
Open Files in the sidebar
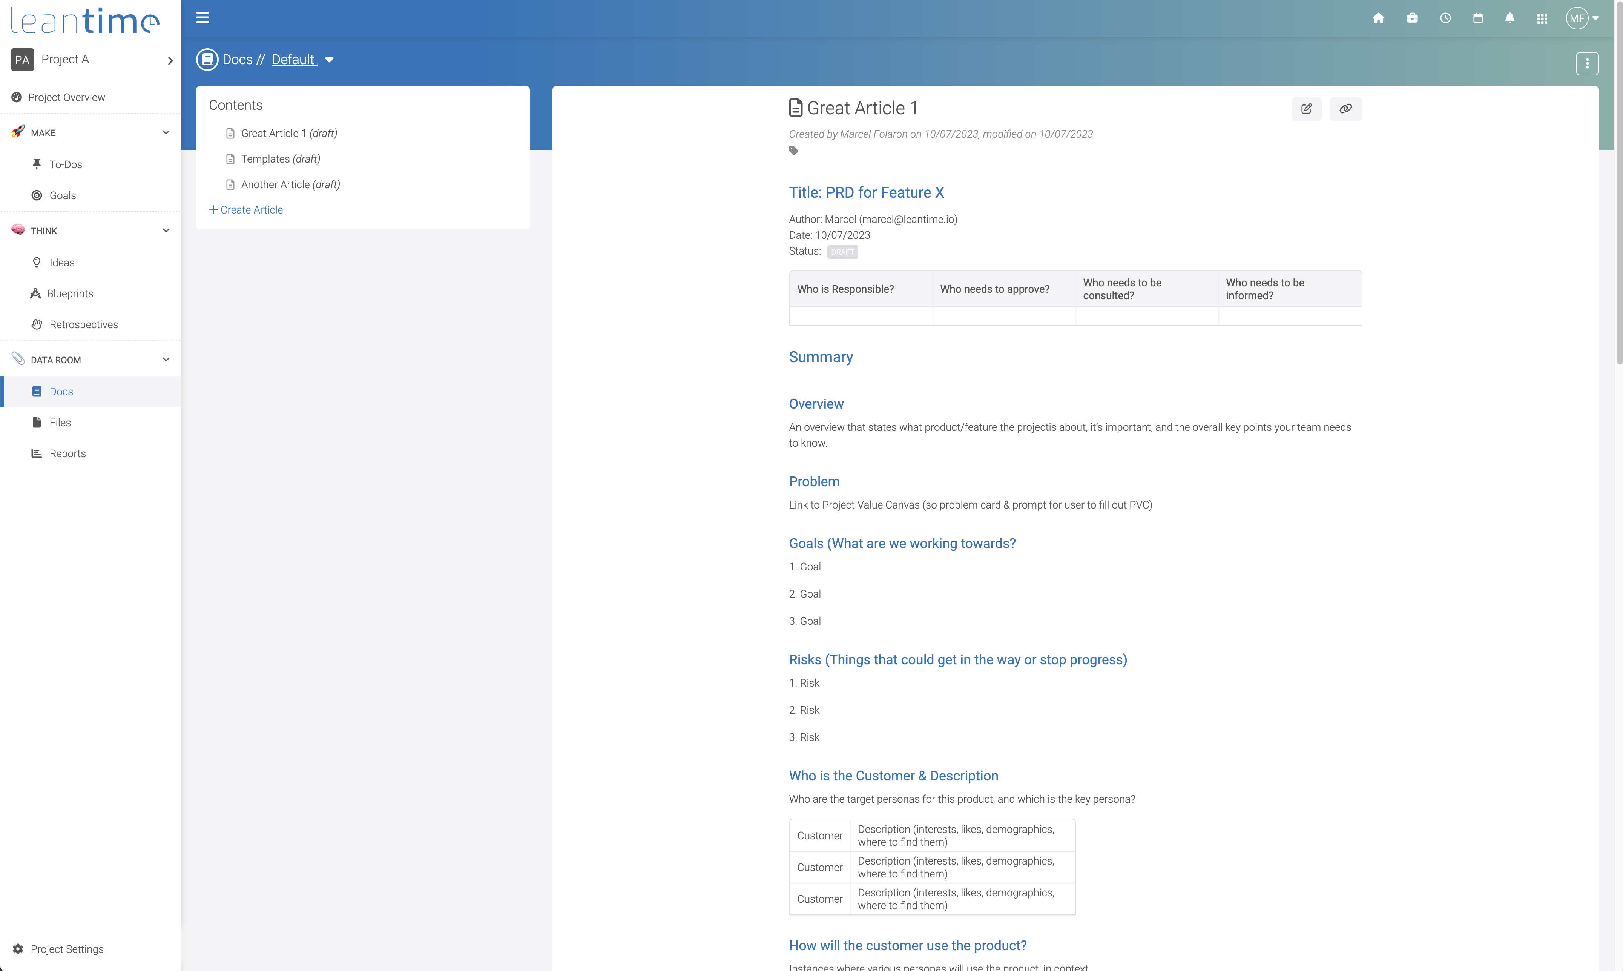point(60,422)
